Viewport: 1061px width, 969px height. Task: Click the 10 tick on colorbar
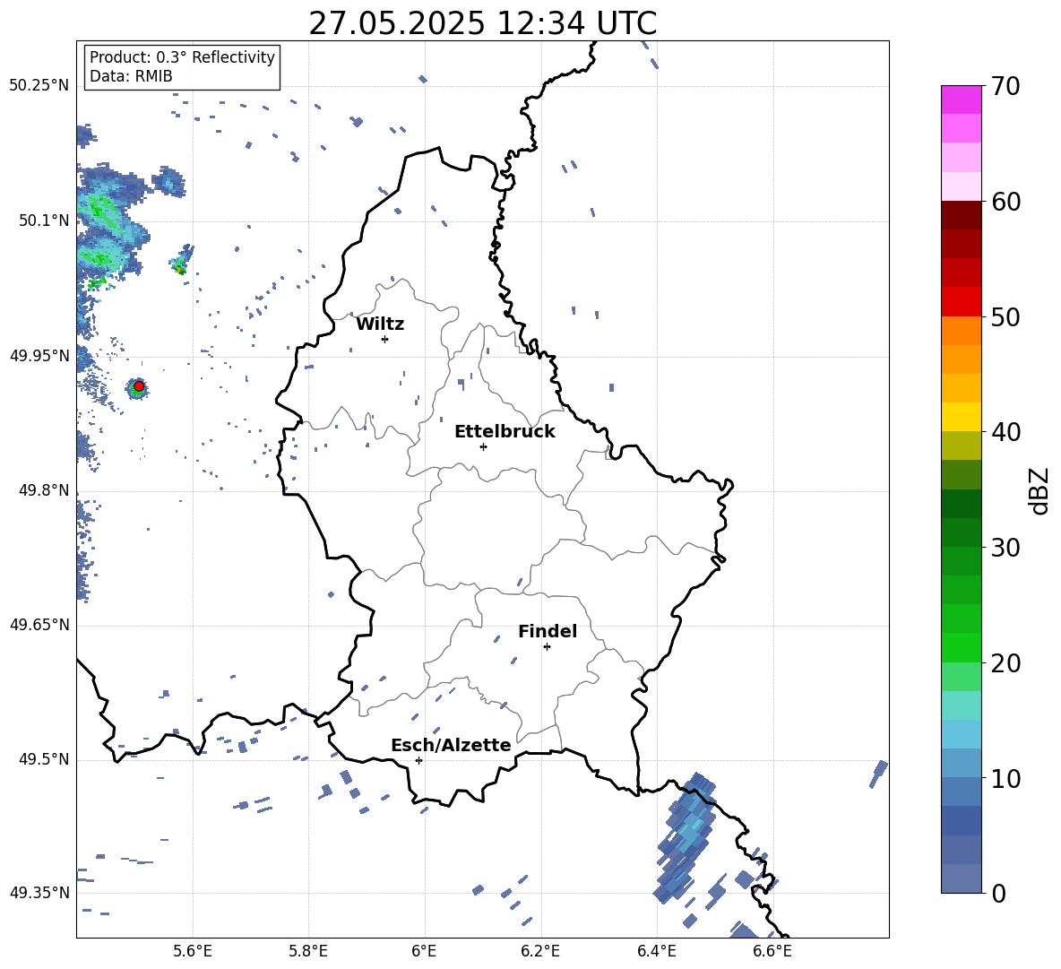[x=1005, y=778]
